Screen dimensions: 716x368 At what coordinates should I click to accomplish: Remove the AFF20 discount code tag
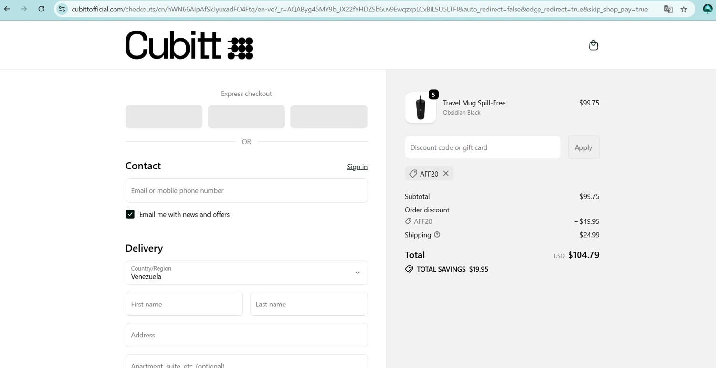click(446, 173)
